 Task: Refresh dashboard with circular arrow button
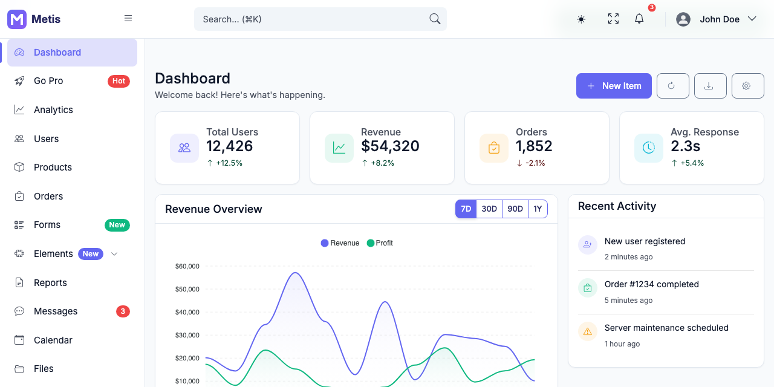[673, 86]
